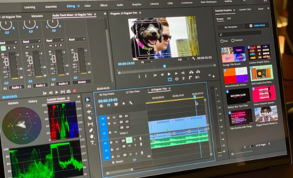Toggle V3 track lock icon

[x=108, y=118]
